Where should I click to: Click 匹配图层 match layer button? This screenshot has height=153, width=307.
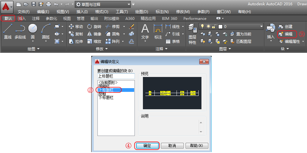(241, 41)
